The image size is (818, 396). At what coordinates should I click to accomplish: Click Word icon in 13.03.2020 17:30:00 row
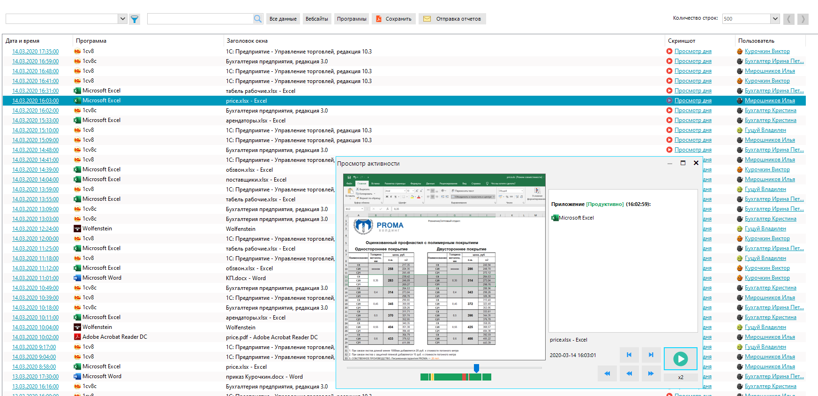[77, 376]
